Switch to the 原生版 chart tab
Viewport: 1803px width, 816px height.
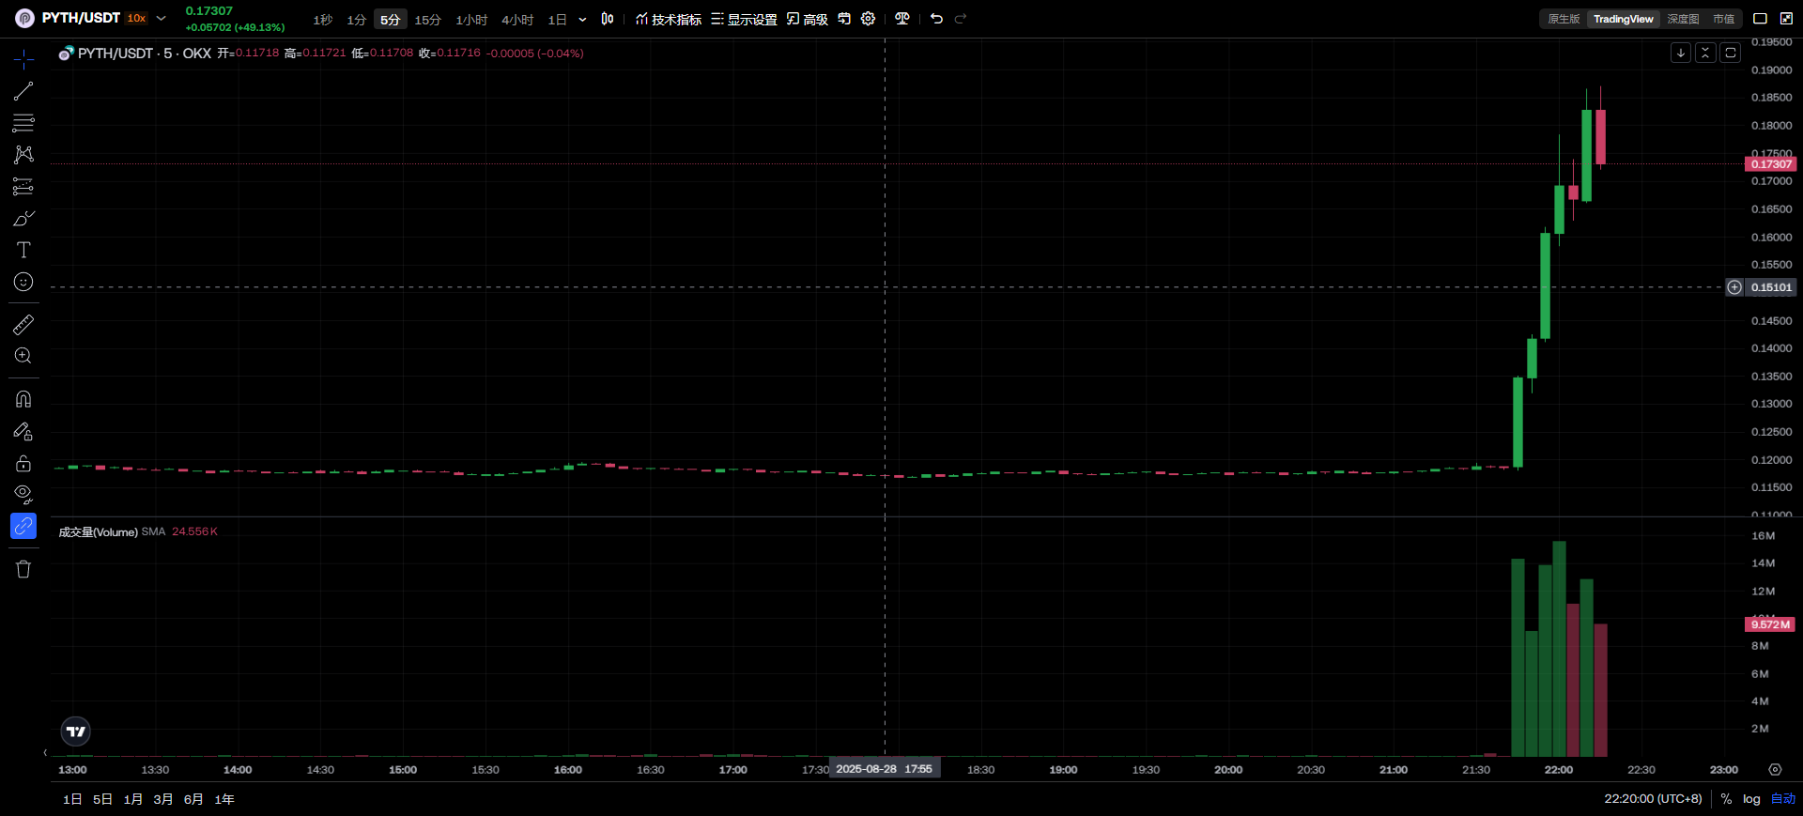(x=1564, y=19)
